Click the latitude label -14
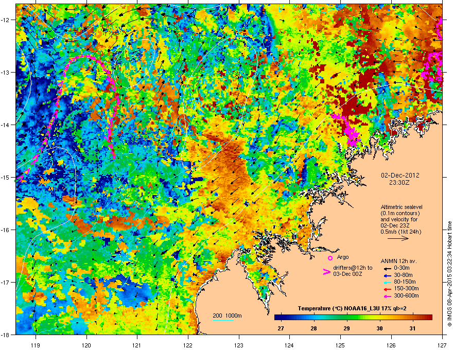Image resolution: width=453 pixels, height=350 pixels. (5, 125)
